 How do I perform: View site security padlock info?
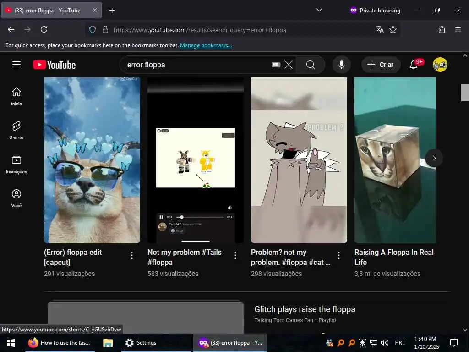pos(105,30)
